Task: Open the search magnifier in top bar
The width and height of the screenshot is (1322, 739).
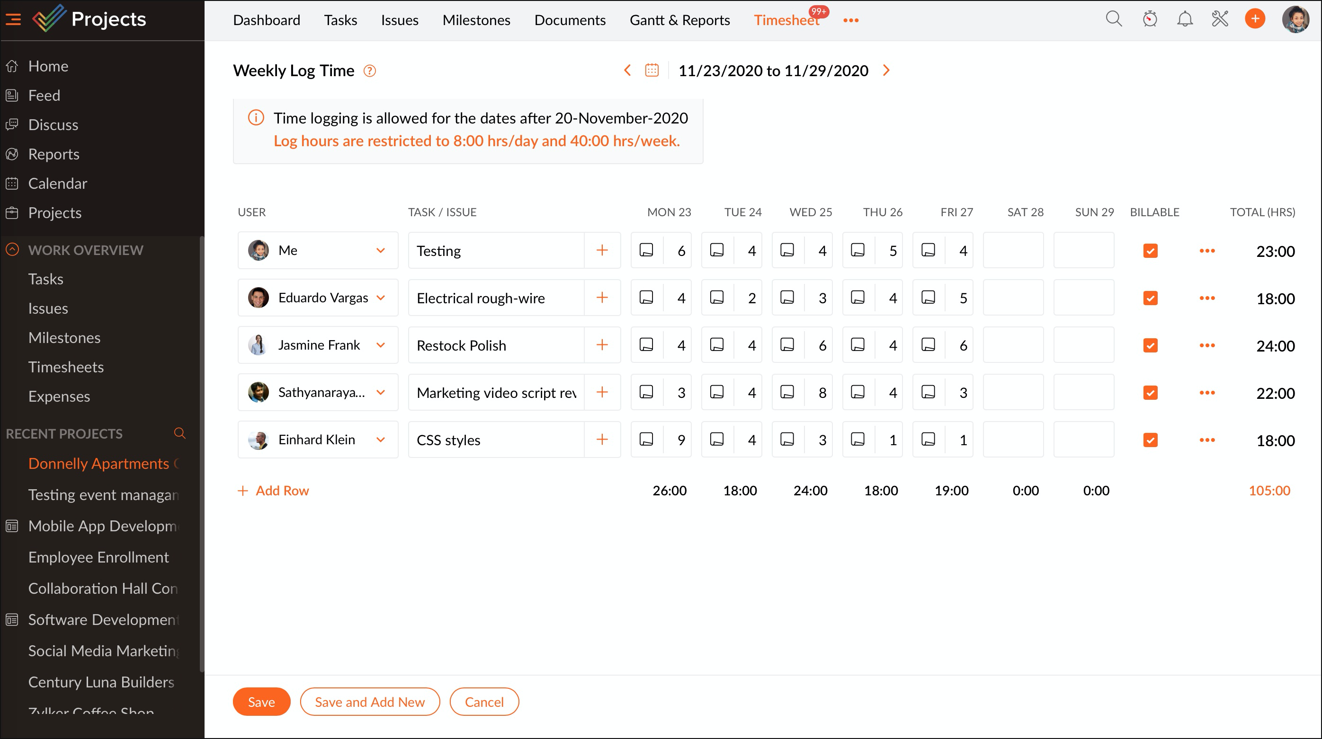Action: [x=1113, y=19]
